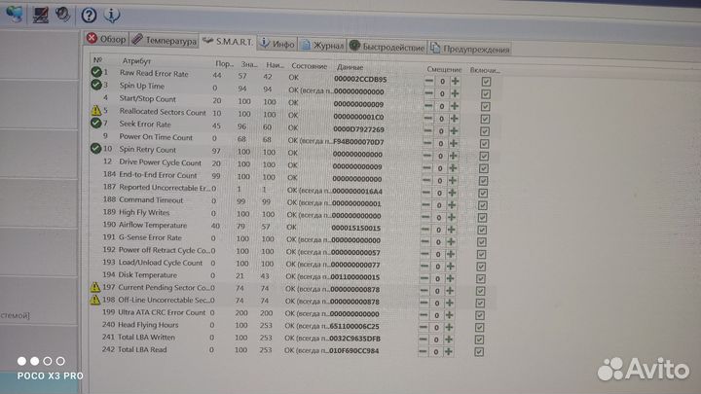Screen dimensions: 701x394
Task: Click warning icon beside Reallocated Sectors Count
Action: (x=95, y=112)
